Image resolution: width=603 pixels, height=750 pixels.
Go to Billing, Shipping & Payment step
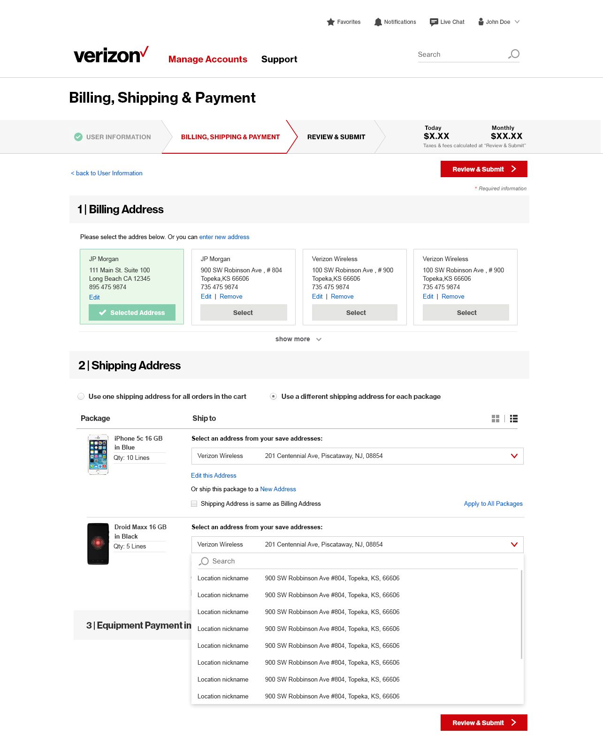pos(230,137)
